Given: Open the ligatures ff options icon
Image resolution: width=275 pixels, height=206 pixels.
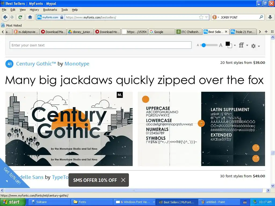Looking at the screenshot, I should pos(241,45).
